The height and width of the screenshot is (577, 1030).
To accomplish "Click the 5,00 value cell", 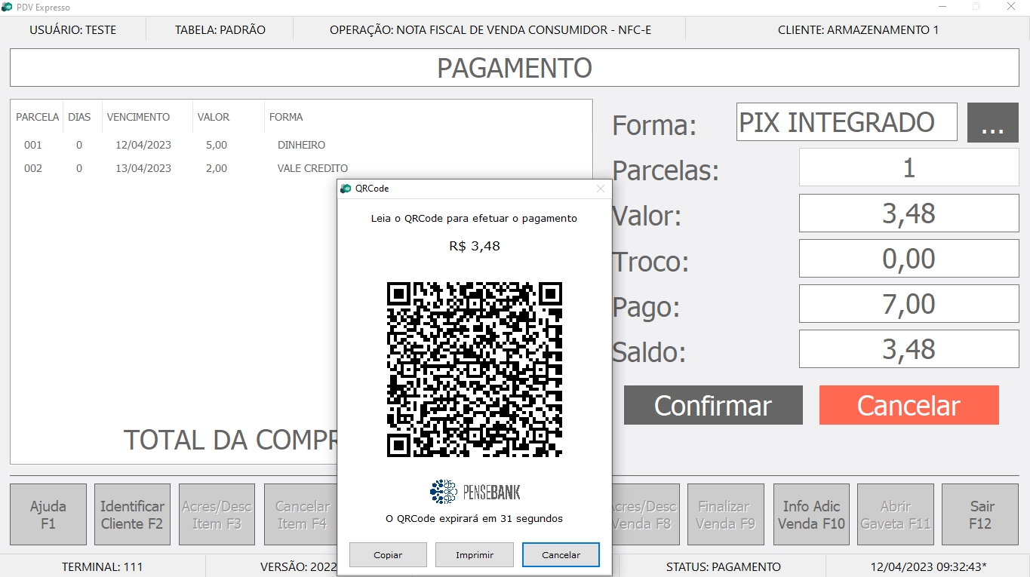I will tap(217, 145).
